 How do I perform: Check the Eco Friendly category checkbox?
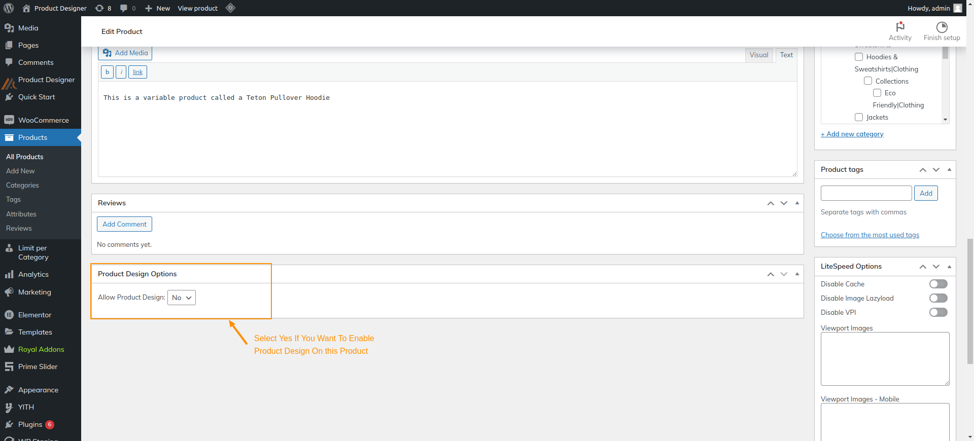click(877, 93)
